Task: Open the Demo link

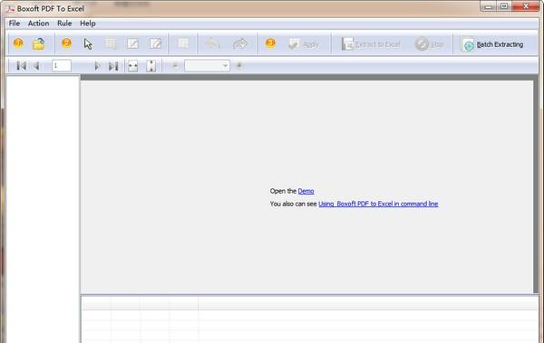Action: (306, 191)
